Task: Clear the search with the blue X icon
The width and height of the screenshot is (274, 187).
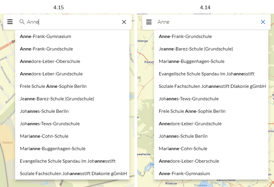Action: [x=263, y=22]
